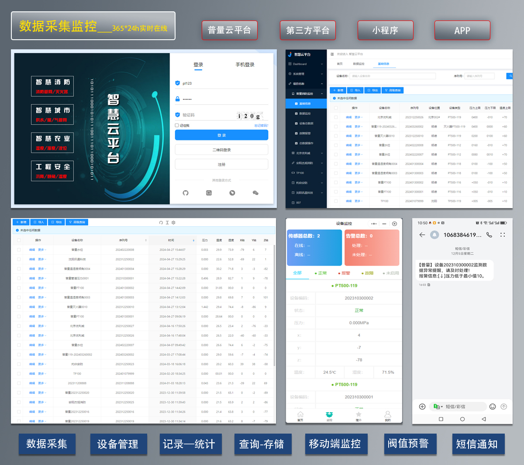Switch to the 手机登录 tab
Image resolution: width=524 pixels, height=465 pixels.
[245, 65]
